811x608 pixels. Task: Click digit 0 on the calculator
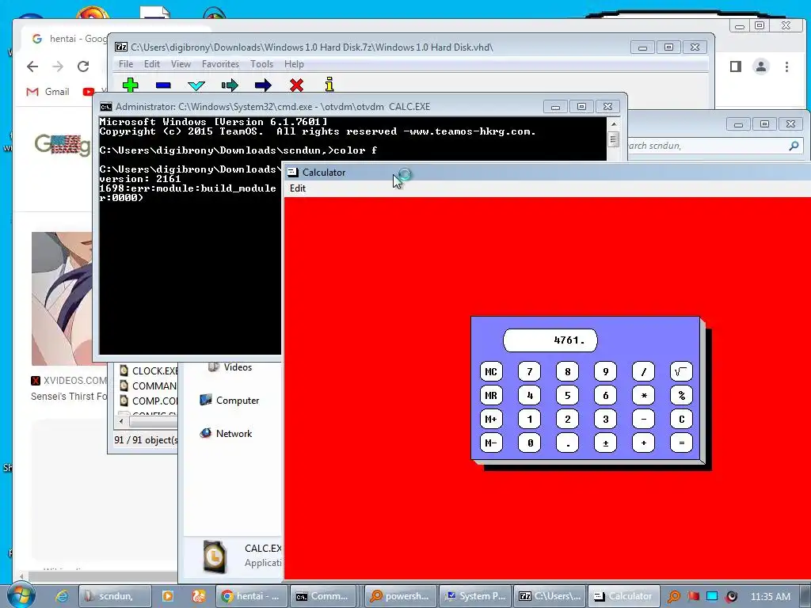pyautogui.click(x=529, y=443)
